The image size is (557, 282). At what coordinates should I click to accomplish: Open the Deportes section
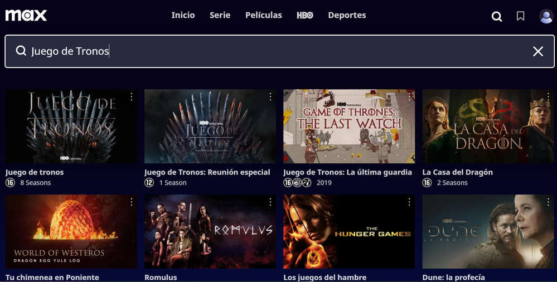coord(347,15)
